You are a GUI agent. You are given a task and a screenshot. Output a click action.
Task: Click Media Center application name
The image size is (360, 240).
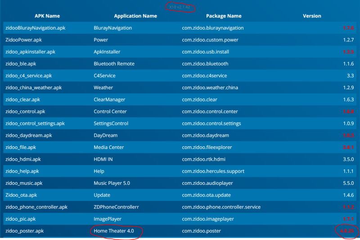coord(108,147)
